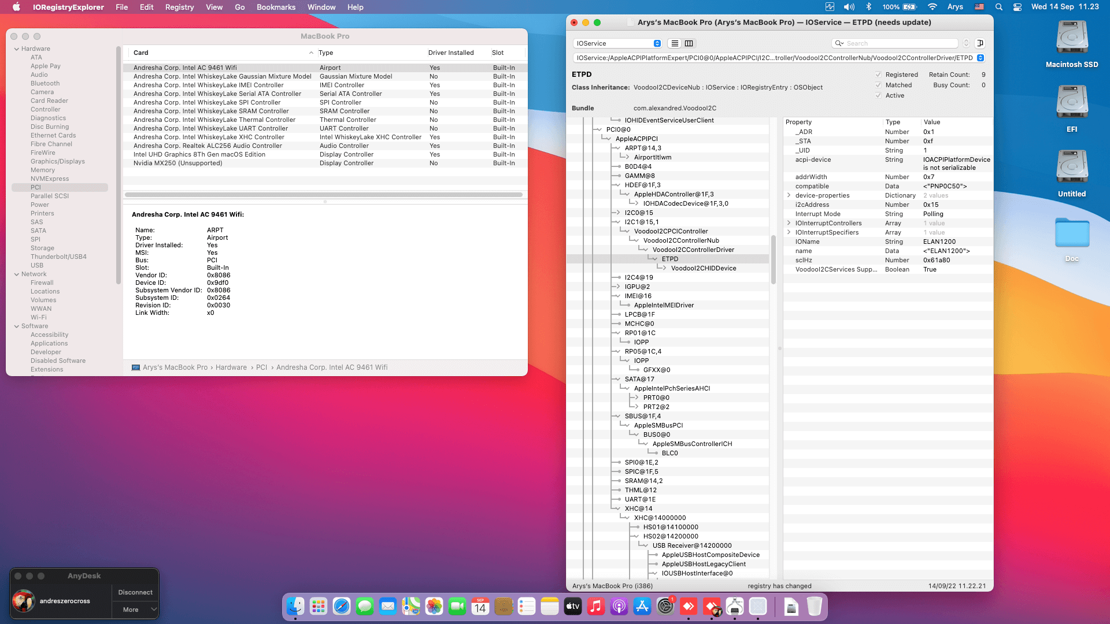
Task: Select the Nvidia MX250 (Unsupported) row
Action: point(324,163)
